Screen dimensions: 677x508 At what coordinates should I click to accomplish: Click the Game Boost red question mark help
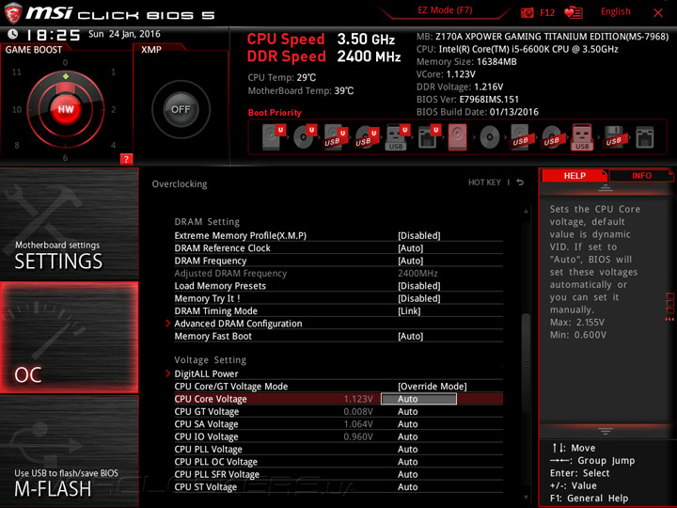126,159
